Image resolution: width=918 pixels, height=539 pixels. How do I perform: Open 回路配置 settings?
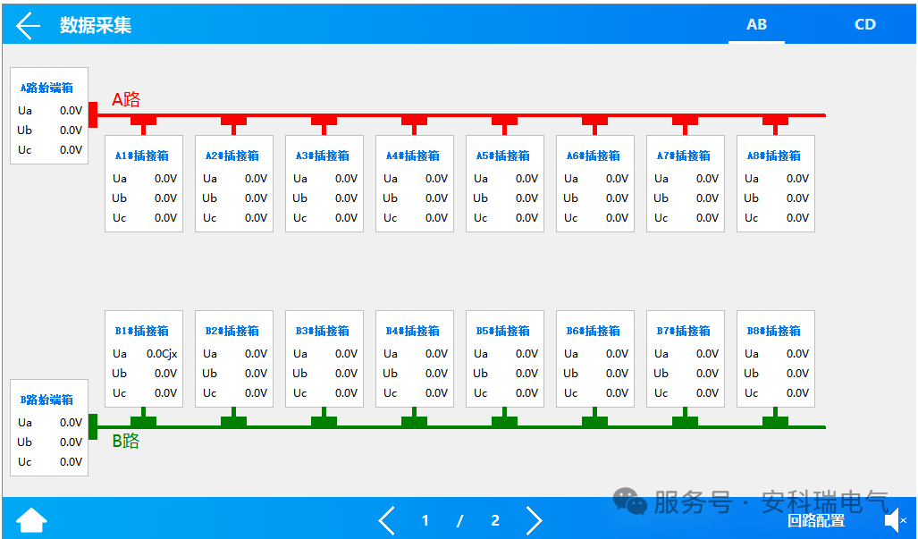coord(815,520)
